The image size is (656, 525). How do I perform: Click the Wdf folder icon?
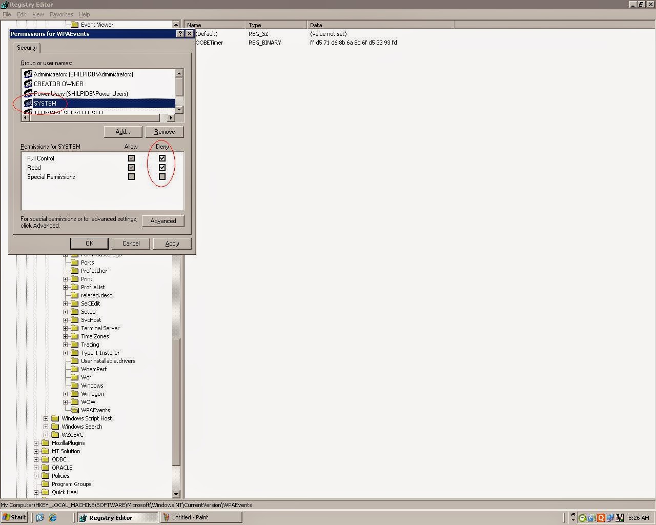click(74, 377)
